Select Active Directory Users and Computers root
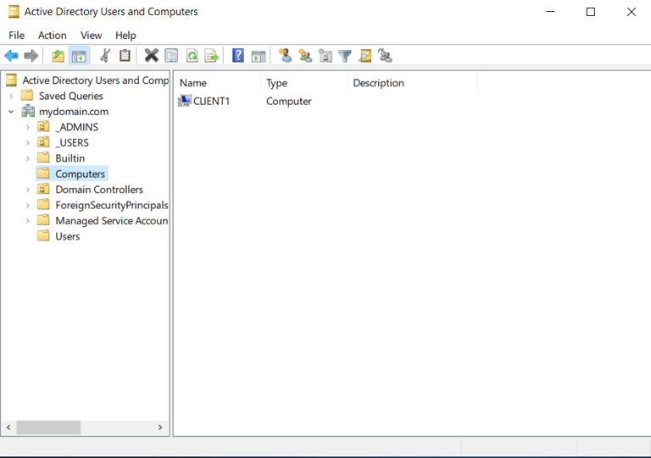This screenshot has height=458, width=651. (96, 80)
